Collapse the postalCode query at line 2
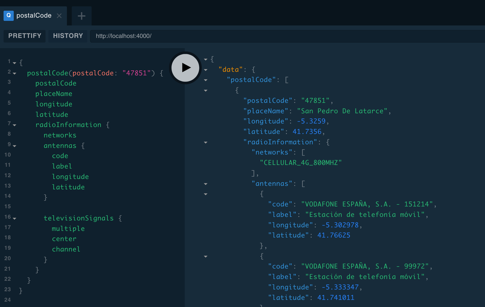 (x=15, y=74)
